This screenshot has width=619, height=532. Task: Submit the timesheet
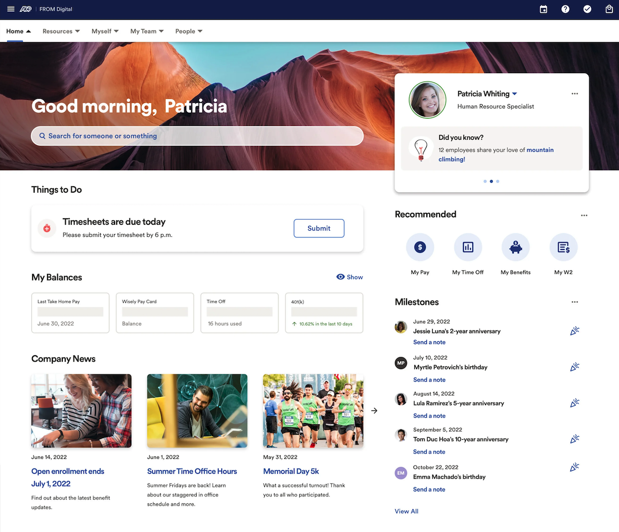319,228
